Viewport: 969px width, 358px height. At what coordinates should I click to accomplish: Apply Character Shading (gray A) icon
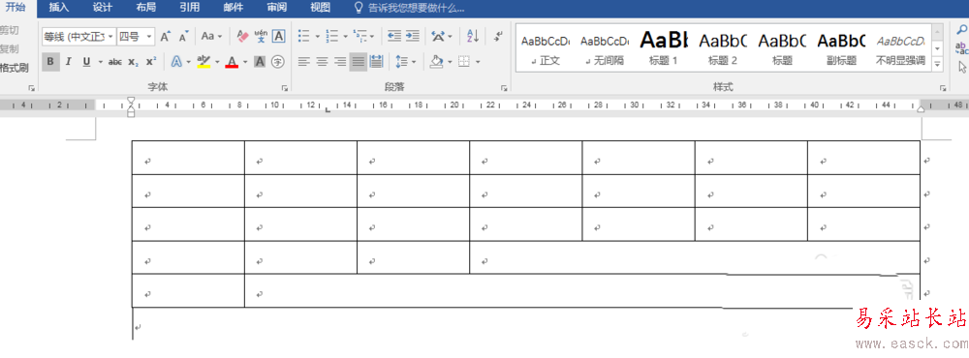(x=260, y=62)
